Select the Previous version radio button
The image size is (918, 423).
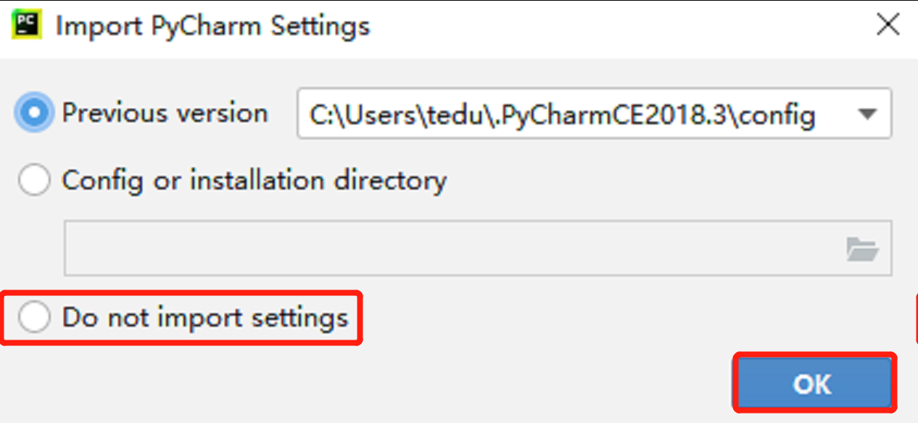(x=35, y=113)
